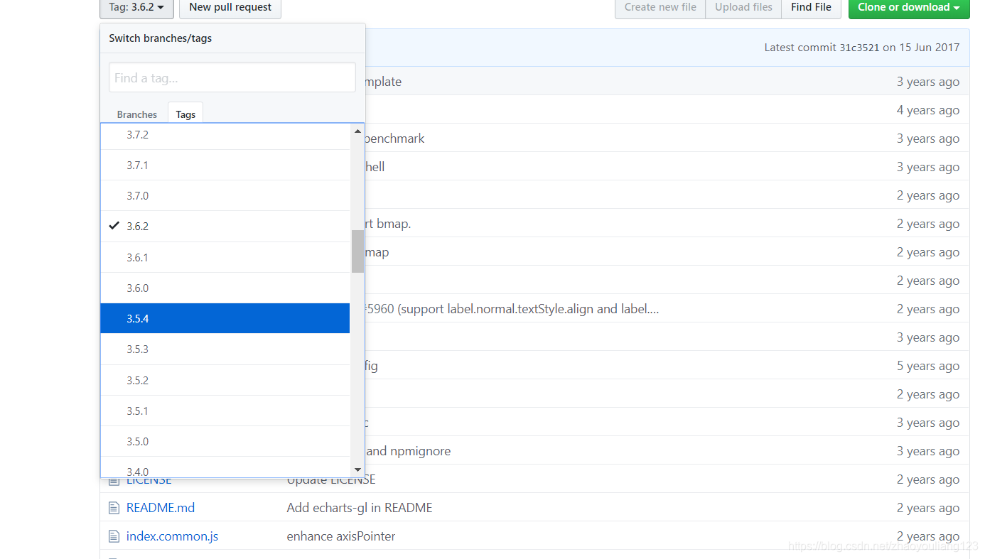This screenshot has height=559, width=985.
Task: Open the Tag: 3.6.2 dropdown button
Action: [x=136, y=8]
